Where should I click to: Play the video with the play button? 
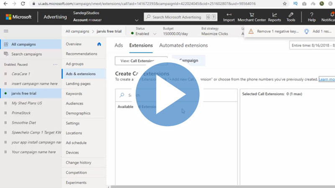pyautogui.click(x=167, y=94)
